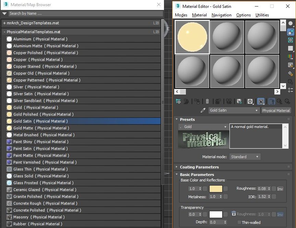Click the Sample Type sphere icon
The image size is (296, 228).
[291, 24]
